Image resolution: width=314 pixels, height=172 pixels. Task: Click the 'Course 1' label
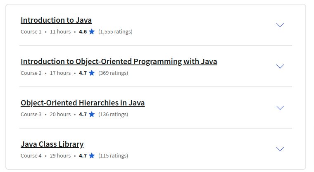[31, 32]
